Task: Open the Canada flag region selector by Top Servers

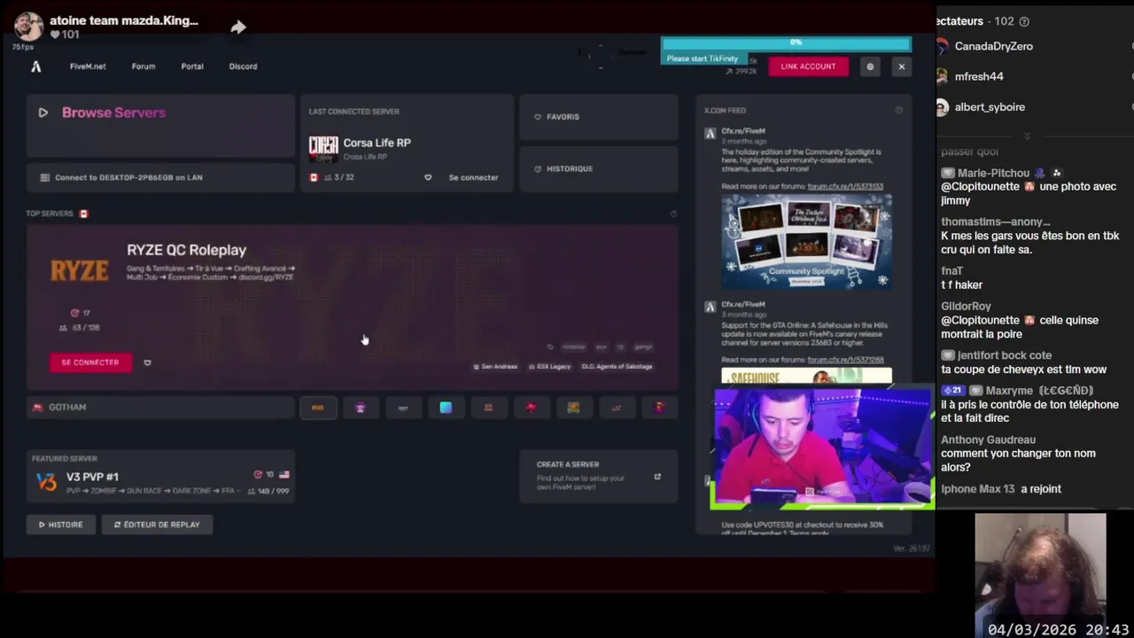Action: (84, 214)
